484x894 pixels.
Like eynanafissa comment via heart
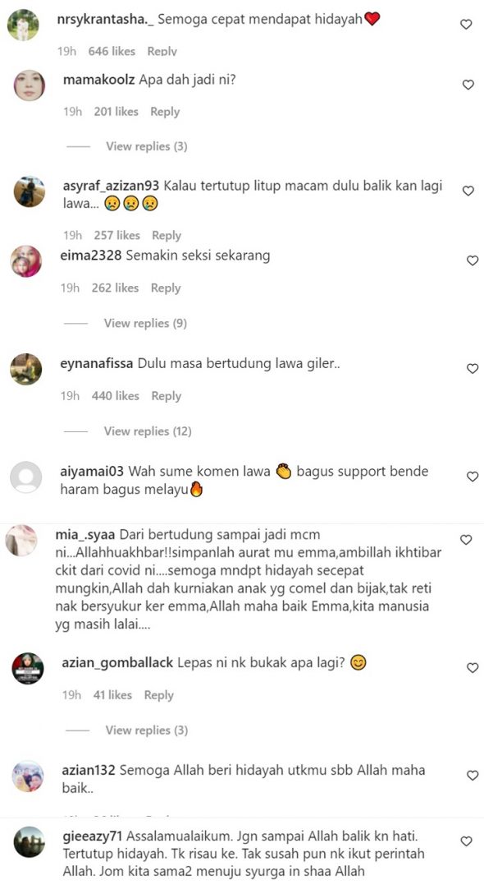click(x=473, y=369)
